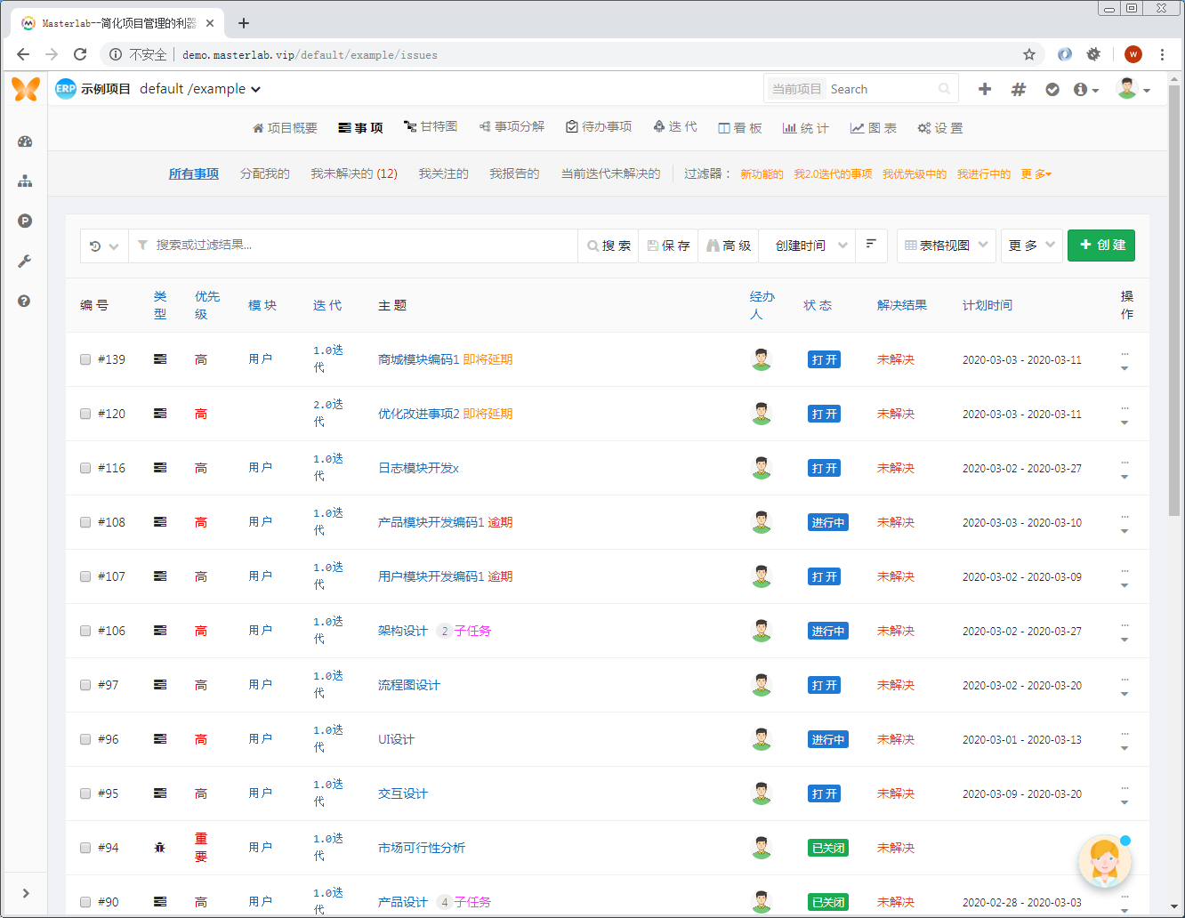Open the 甘特图 tab
Screen dimensions: 1185x918
pyautogui.click(x=431, y=127)
